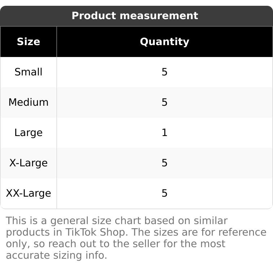Image resolution: width=273 pixels, height=267 pixels.
Task: Click the quantity value in the Small row
Action: 164,72
